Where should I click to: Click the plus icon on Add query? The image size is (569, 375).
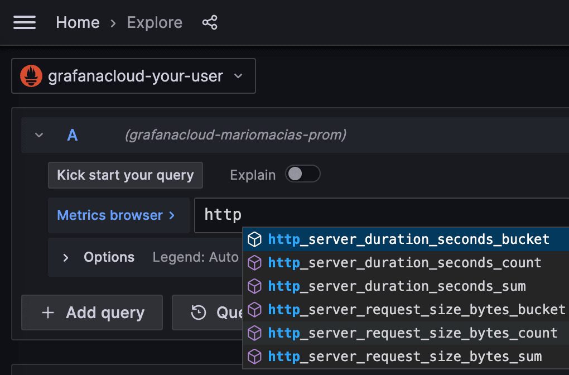pos(49,312)
